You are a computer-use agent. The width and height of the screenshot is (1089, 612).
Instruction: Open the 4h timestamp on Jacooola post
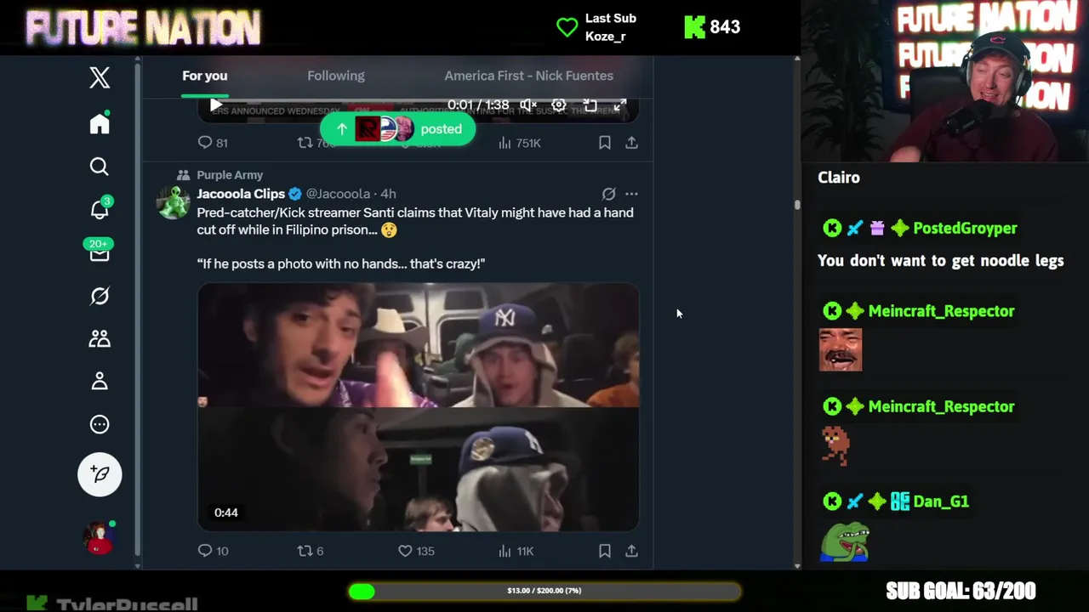[x=388, y=194]
